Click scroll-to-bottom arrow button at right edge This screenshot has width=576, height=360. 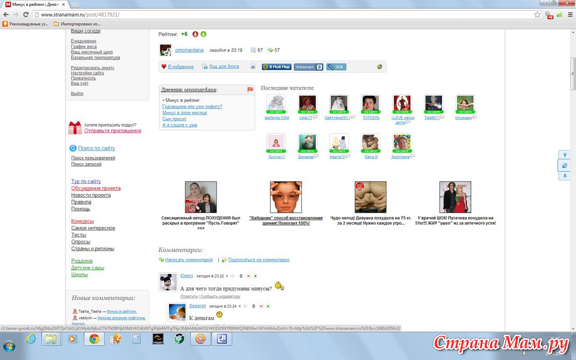[x=564, y=176]
